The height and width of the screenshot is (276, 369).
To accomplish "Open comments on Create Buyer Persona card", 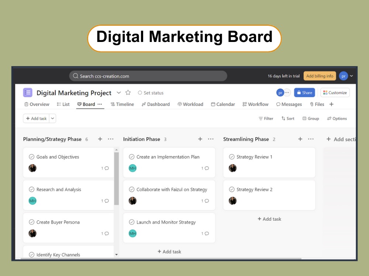I will tap(105, 234).
